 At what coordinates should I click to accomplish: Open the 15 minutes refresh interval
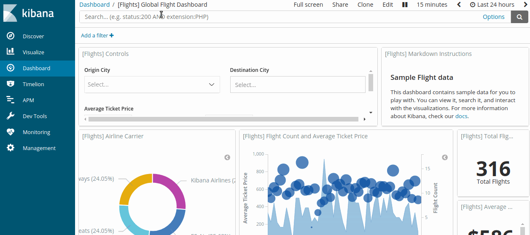(x=432, y=5)
